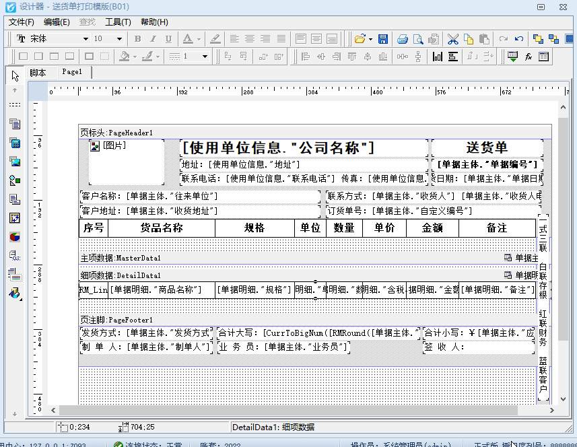Open the 文件(F) menu

(x=22, y=22)
